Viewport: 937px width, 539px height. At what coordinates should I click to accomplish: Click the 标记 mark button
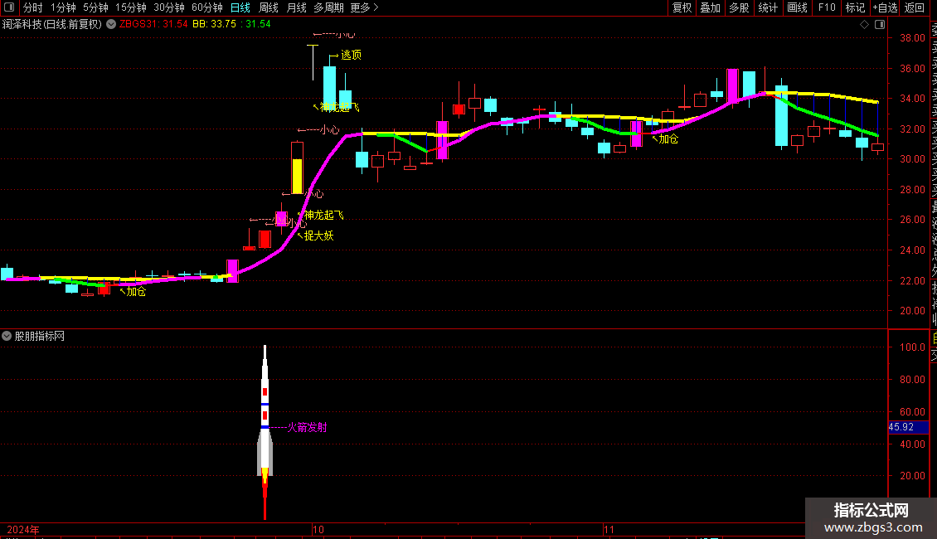[855, 7]
